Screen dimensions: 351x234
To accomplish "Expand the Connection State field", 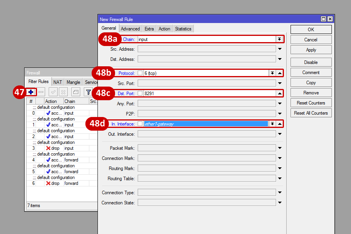I will pos(280,203).
